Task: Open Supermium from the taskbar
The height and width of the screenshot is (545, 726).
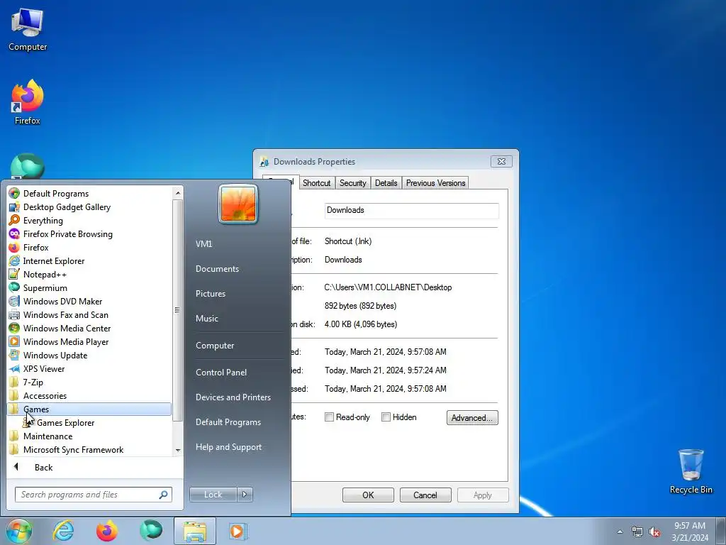Action: click(151, 531)
